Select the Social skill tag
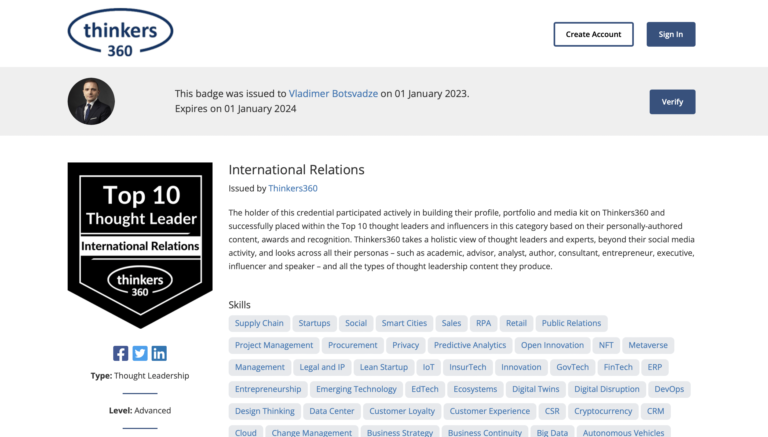 pyautogui.click(x=356, y=323)
